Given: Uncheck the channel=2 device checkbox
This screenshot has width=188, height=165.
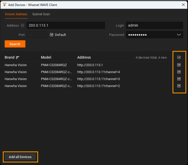Looking at the screenshot, I should coord(179,86).
